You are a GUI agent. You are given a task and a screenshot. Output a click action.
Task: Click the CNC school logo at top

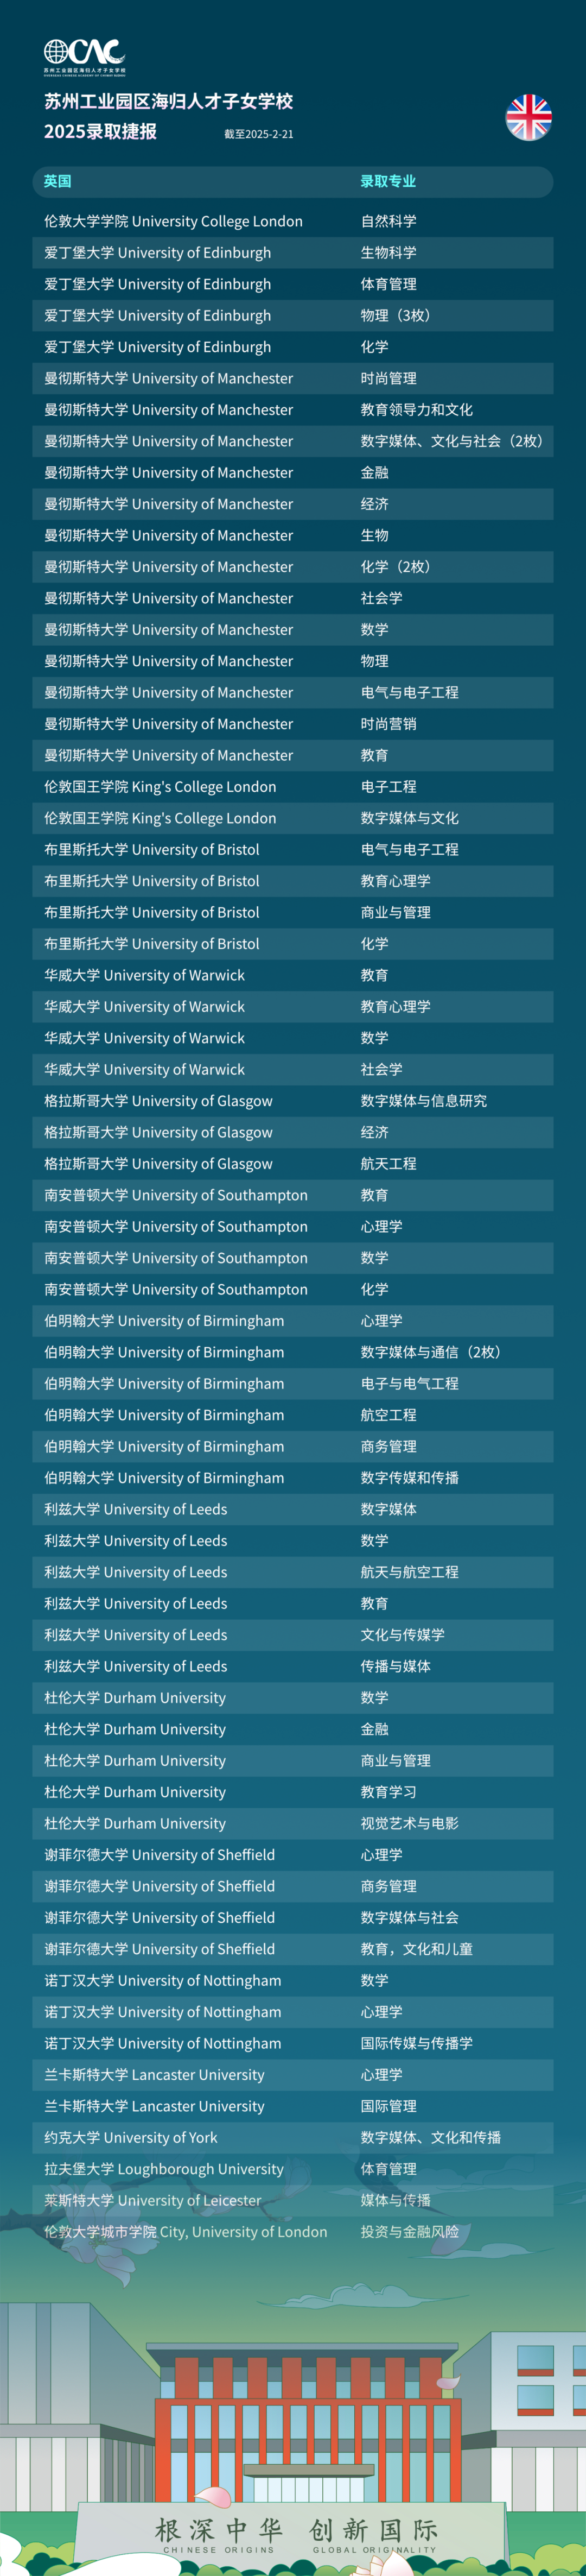point(85,56)
